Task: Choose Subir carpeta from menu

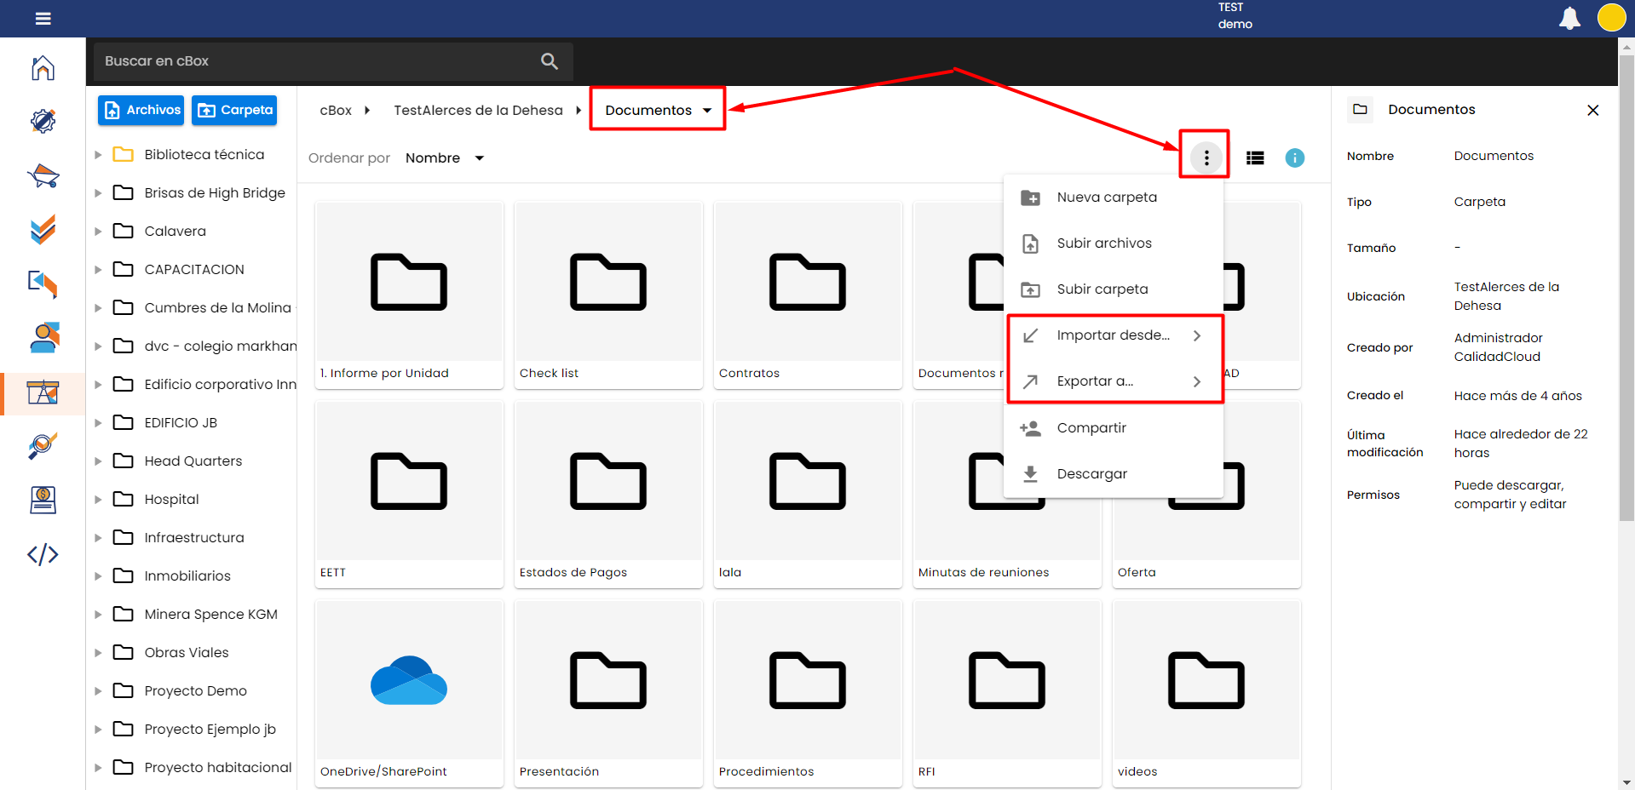Action: click(x=1114, y=289)
